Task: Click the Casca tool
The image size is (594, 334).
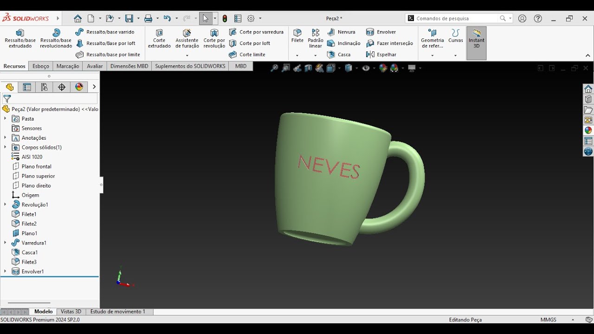Action: pyautogui.click(x=339, y=55)
